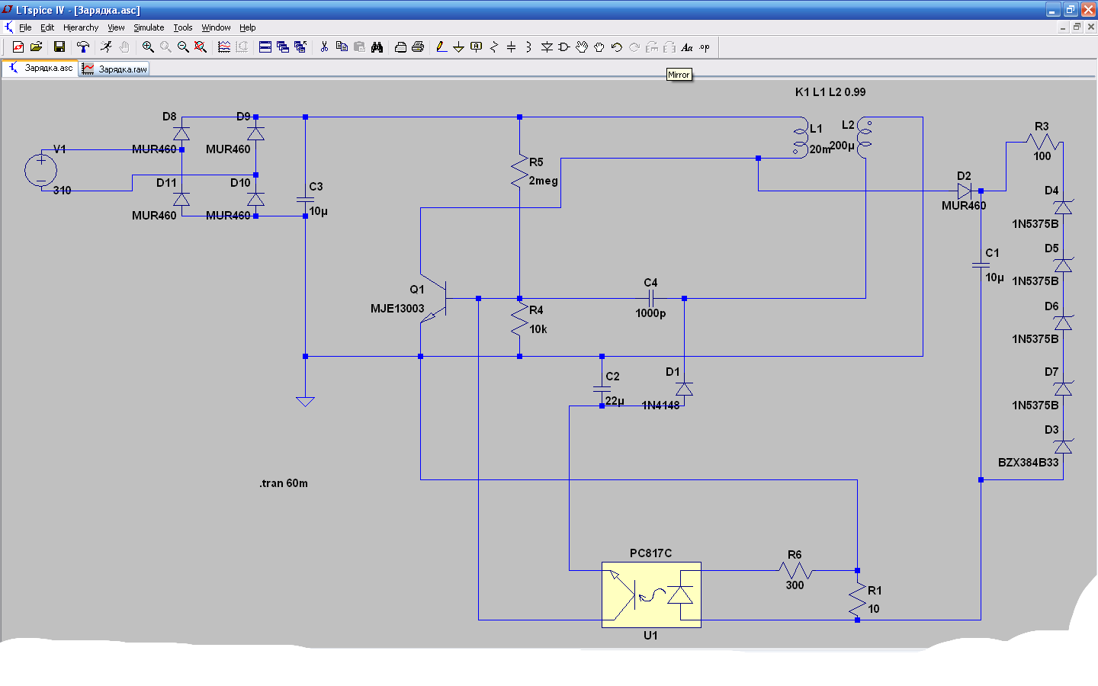Switch to the Зарядка.raw tab
This screenshot has width=1098, height=686.
coord(115,69)
